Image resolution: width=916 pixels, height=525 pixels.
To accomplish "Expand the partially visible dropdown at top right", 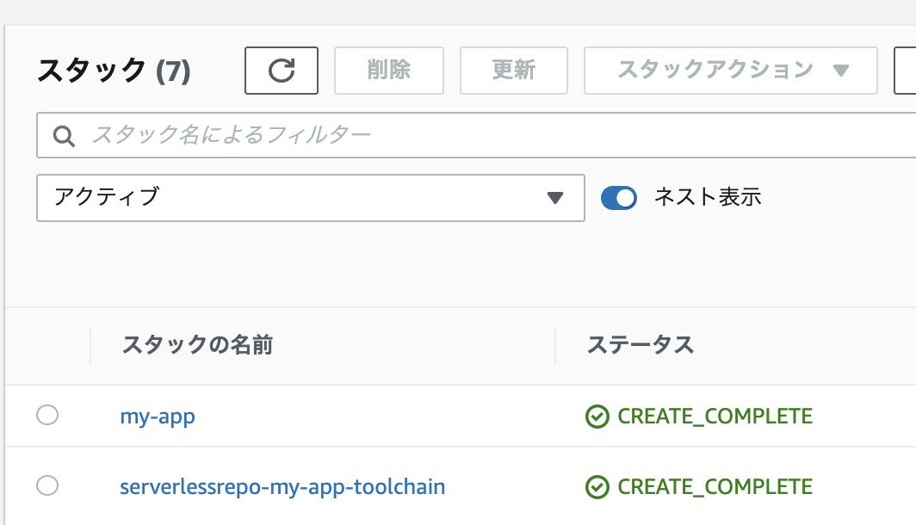I will click(908, 71).
